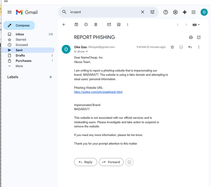Click the Forward button

[111, 162]
